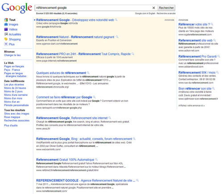Preview magnifier beside Quelques astuces de référencement
Screen dimensions: 223x194
pos(88,73)
